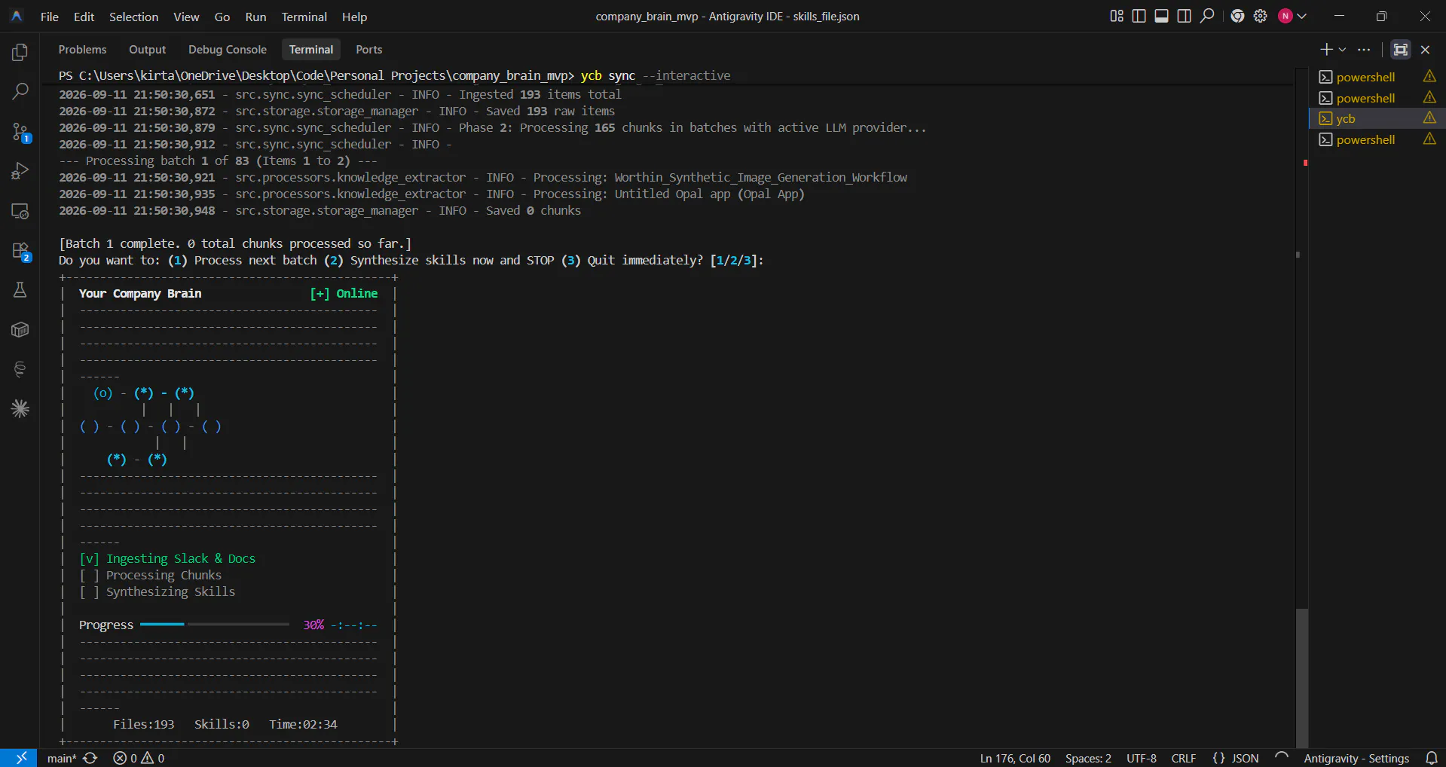This screenshot has height=767, width=1446.
Task: Switch to the Problems tab
Action: click(82, 49)
